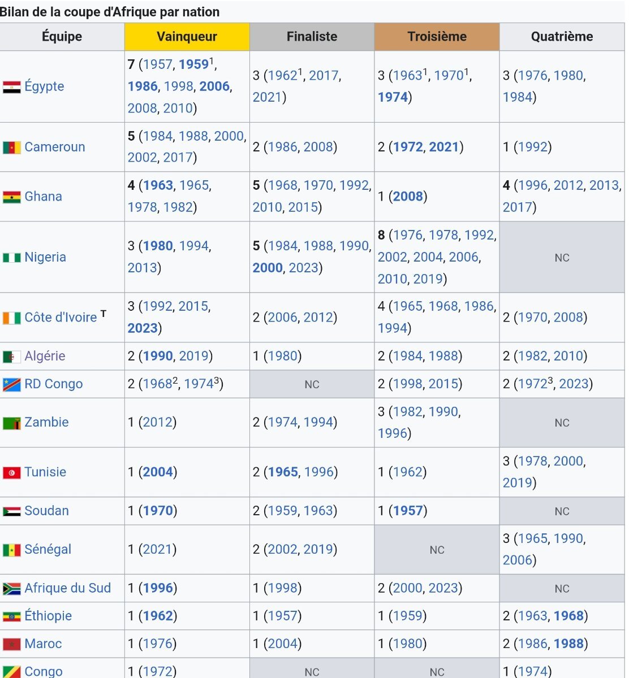Open Sénégal's 2021 winner year link
Viewport: 629px width, 678px height.
click(x=157, y=549)
